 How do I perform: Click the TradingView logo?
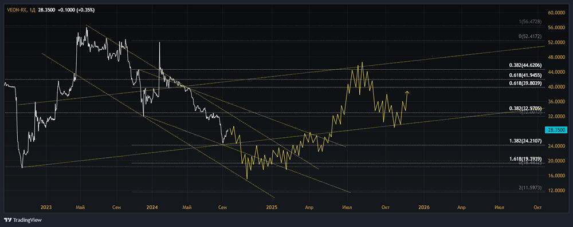tap(23, 220)
